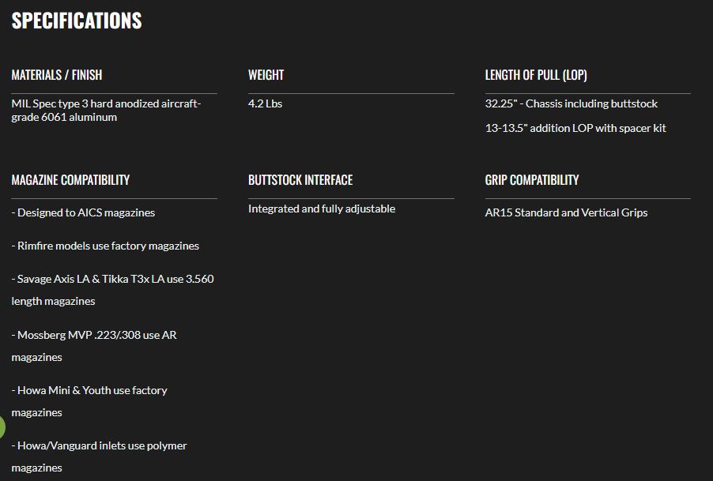713x481 pixels.
Task: Select the MAGAZINE COMPATIBILITY heading
Action: coord(70,180)
